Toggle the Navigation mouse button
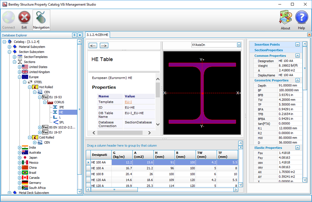Screen dimensions: 312x202 tap(41, 20)
